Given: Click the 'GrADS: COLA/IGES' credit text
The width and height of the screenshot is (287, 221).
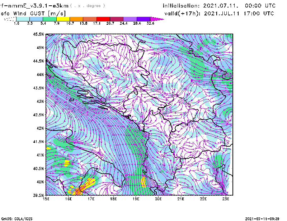Looking at the screenshot, I should 17,219.
